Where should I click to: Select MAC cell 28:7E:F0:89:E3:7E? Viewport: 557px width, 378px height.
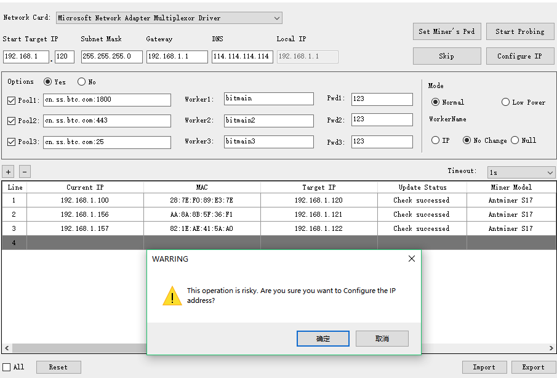(x=202, y=200)
